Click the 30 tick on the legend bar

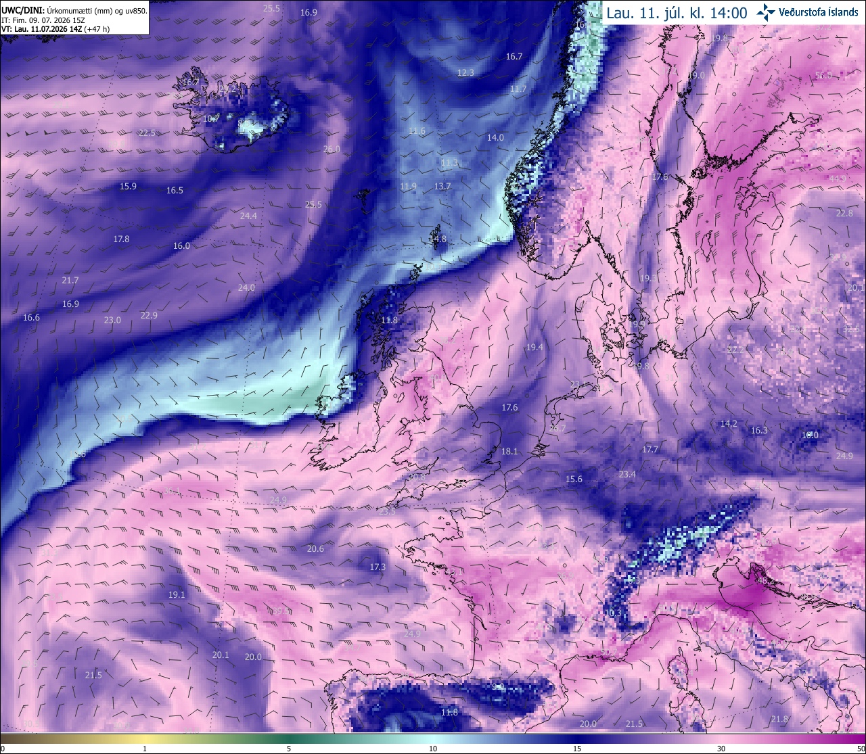(x=721, y=749)
